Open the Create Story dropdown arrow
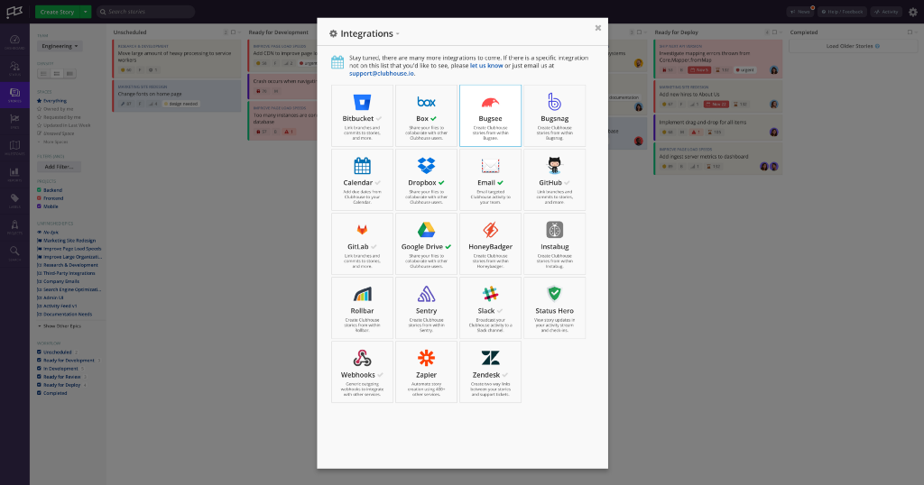 point(86,12)
